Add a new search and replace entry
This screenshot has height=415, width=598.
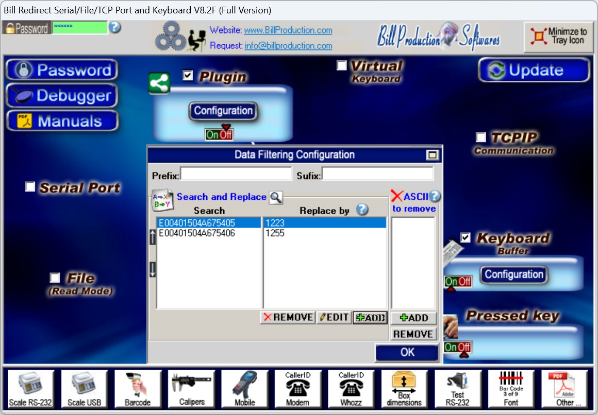point(370,318)
